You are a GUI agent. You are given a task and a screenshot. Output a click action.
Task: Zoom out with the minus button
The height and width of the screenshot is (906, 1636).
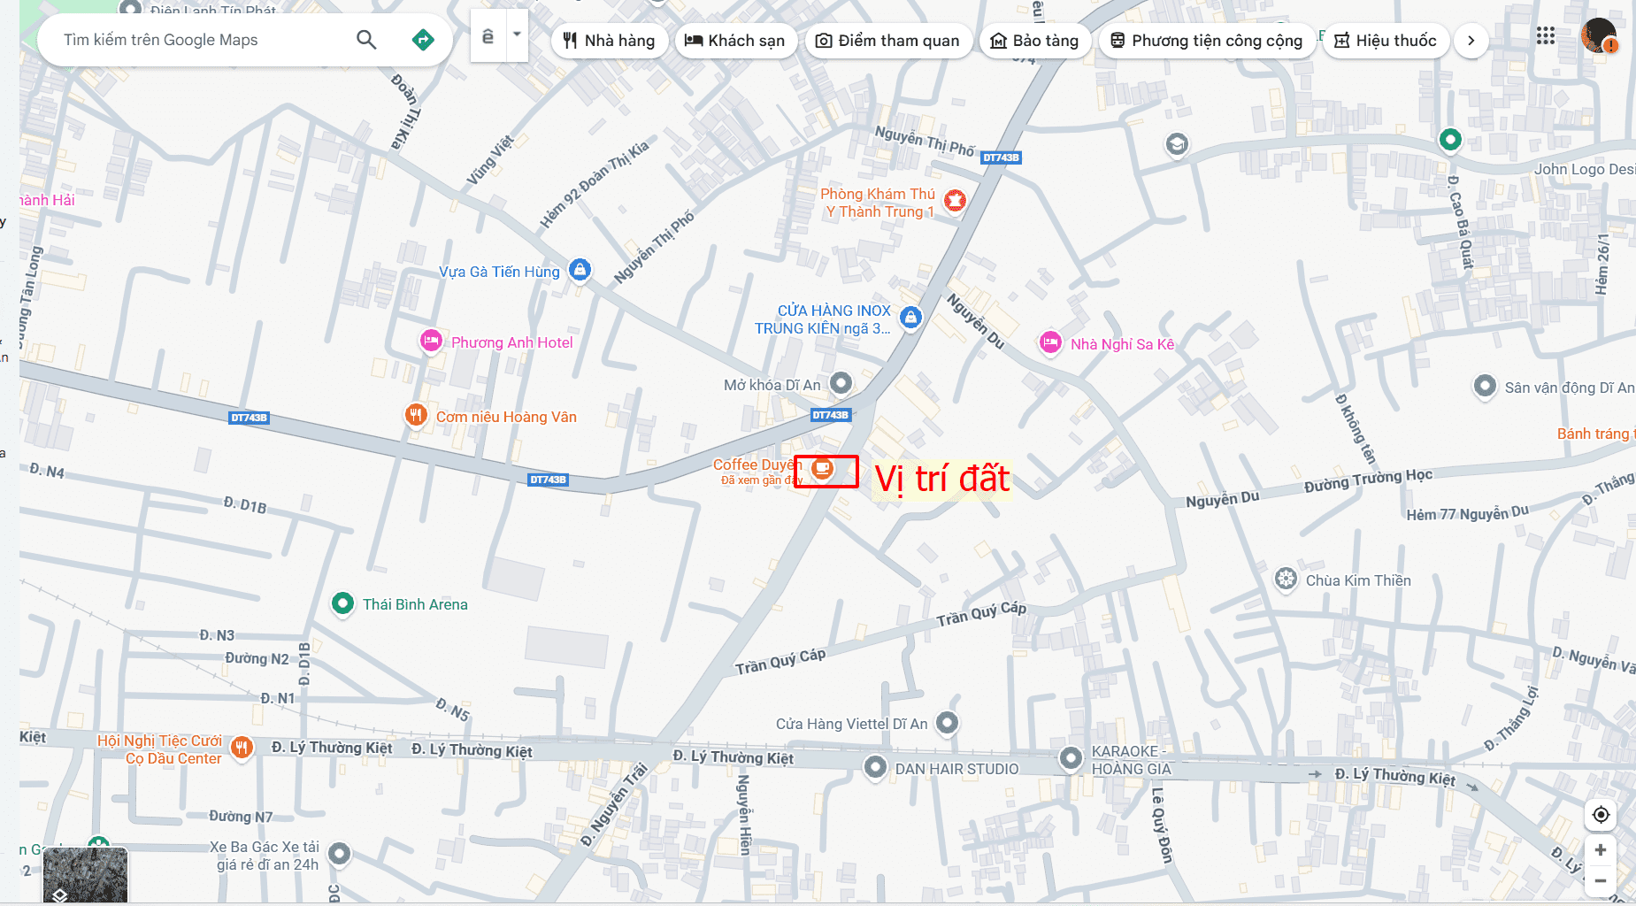click(1601, 881)
